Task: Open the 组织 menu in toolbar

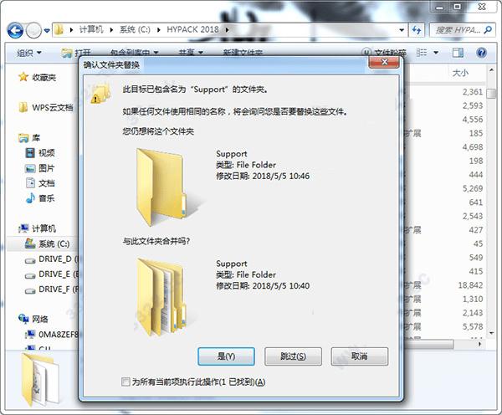Action: (x=29, y=53)
